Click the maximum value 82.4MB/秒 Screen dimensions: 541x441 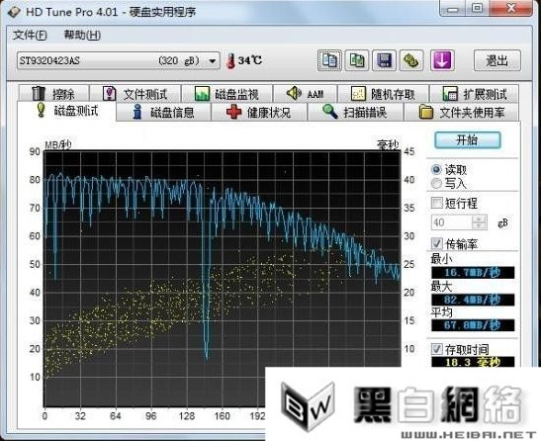[x=473, y=300]
